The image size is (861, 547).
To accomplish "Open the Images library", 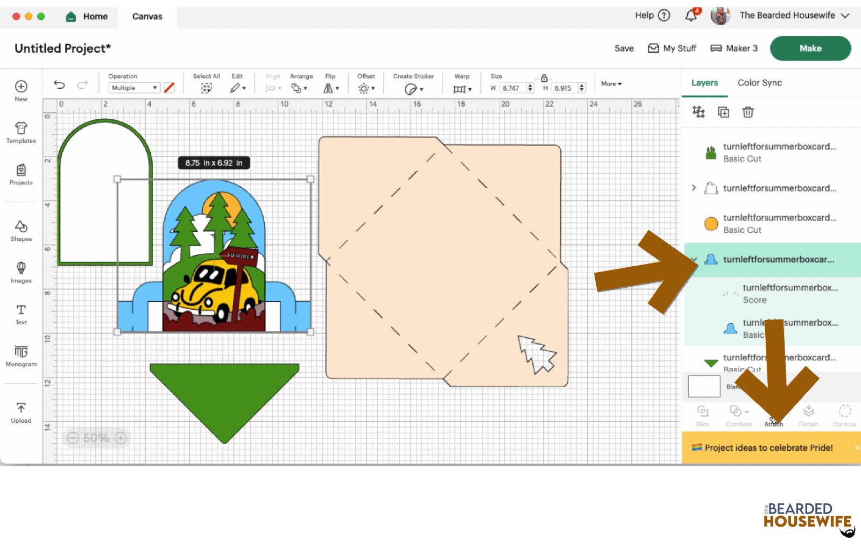I will coord(21,272).
